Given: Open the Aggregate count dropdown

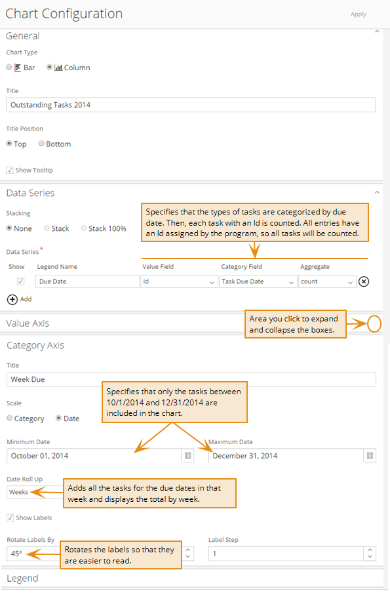Looking at the screenshot, I should click(327, 281).
